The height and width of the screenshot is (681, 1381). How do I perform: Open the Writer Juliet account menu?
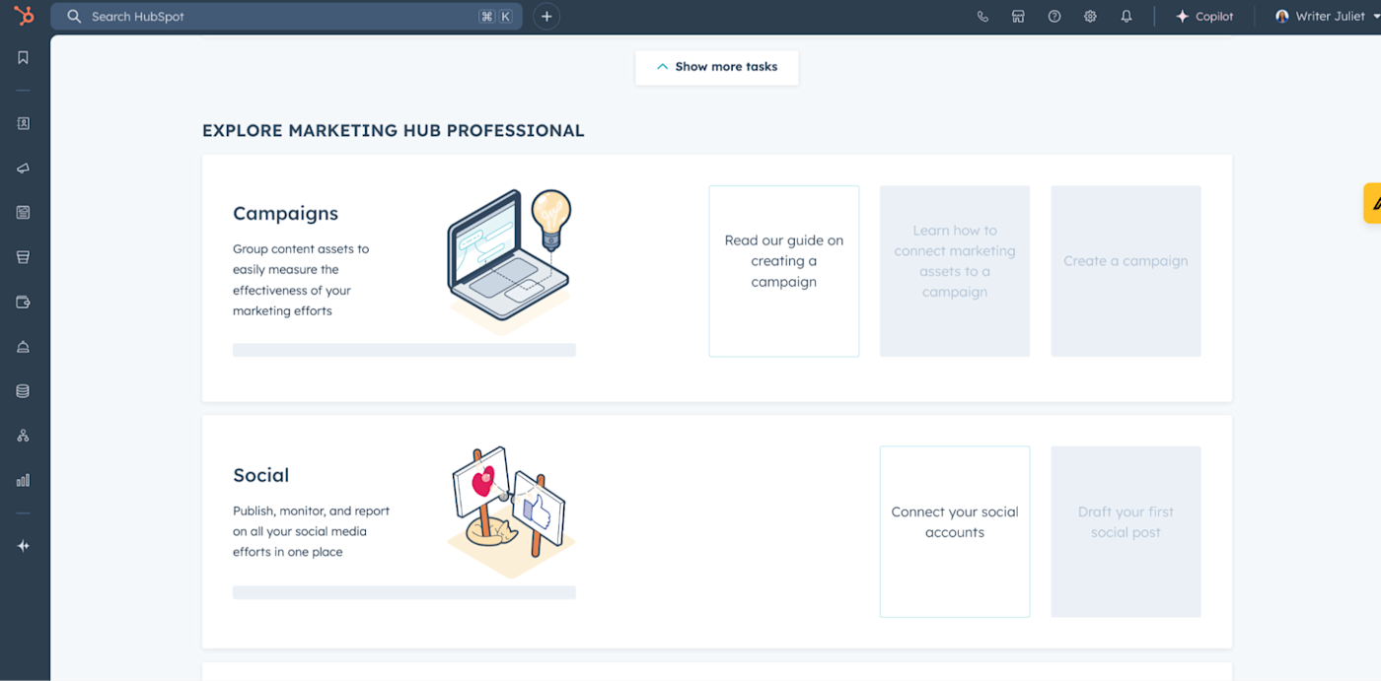(1327, 17)
